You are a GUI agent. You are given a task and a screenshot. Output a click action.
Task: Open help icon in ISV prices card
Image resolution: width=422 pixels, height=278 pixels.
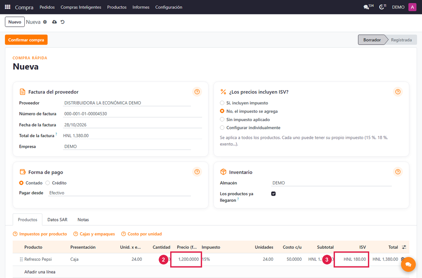click(x=398, y=92)
